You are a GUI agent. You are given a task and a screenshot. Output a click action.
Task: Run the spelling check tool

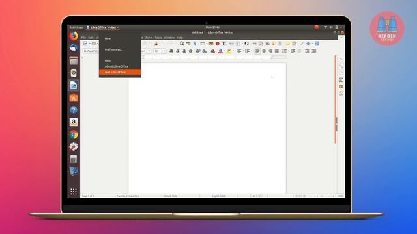pyautogui.click(x=188, y=44)
